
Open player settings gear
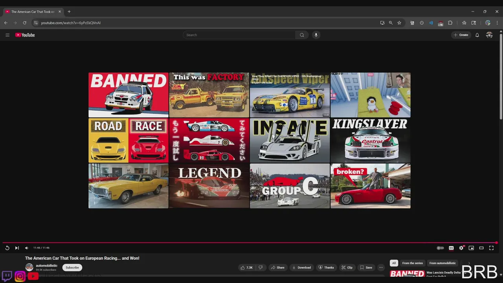(x=461, y=248)
